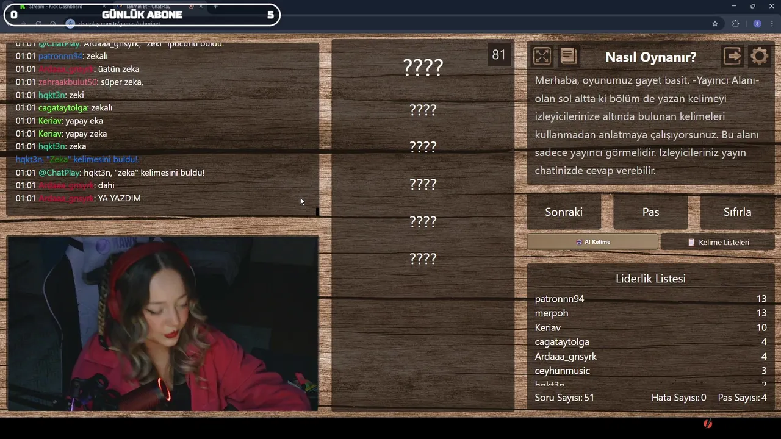The image size is (781, 439).
Task: Click cagataytolga 'zekalı' chat message
Action: 64,107
